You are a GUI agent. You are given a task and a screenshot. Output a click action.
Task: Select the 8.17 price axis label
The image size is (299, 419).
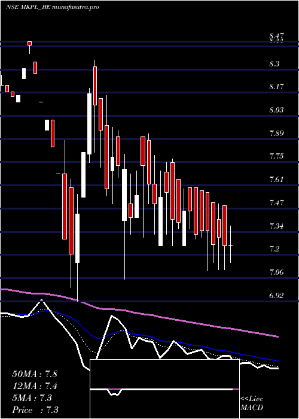tap(277, 87)
